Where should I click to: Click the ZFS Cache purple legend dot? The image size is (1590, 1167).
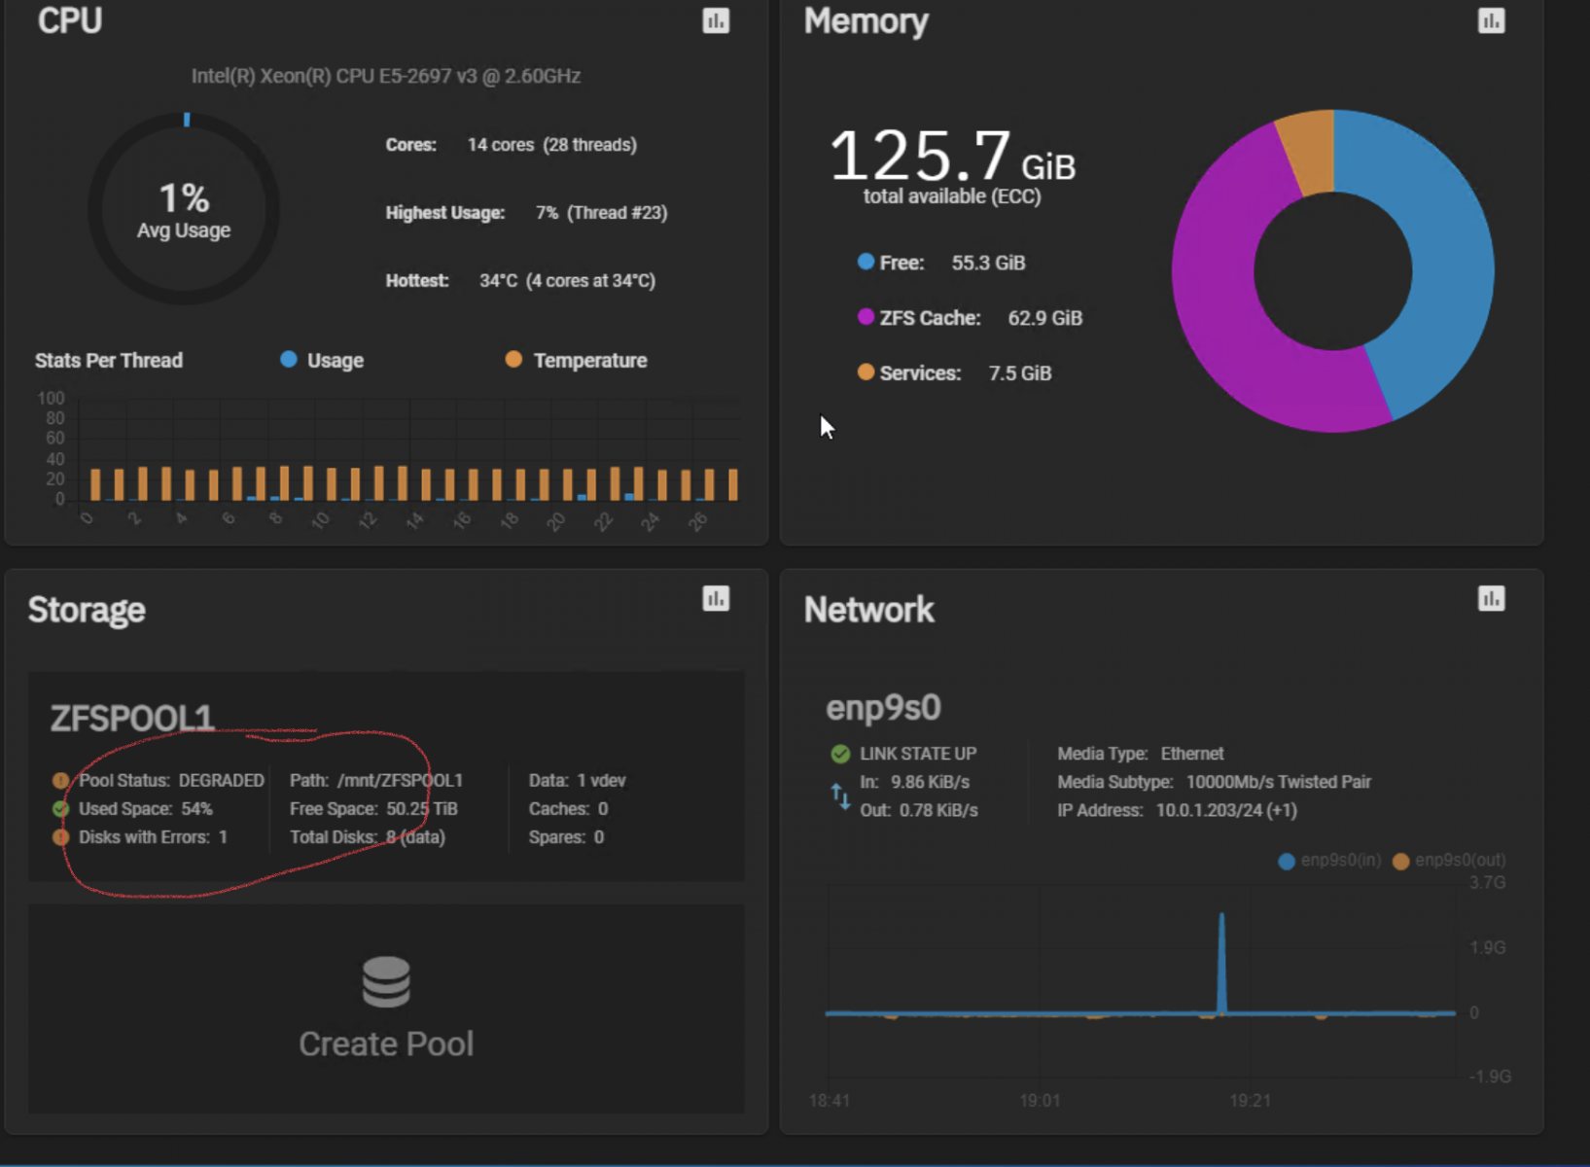coord(866,316)
